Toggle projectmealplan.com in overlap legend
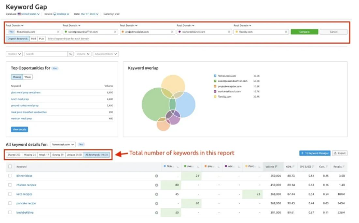 coord(215,86)
